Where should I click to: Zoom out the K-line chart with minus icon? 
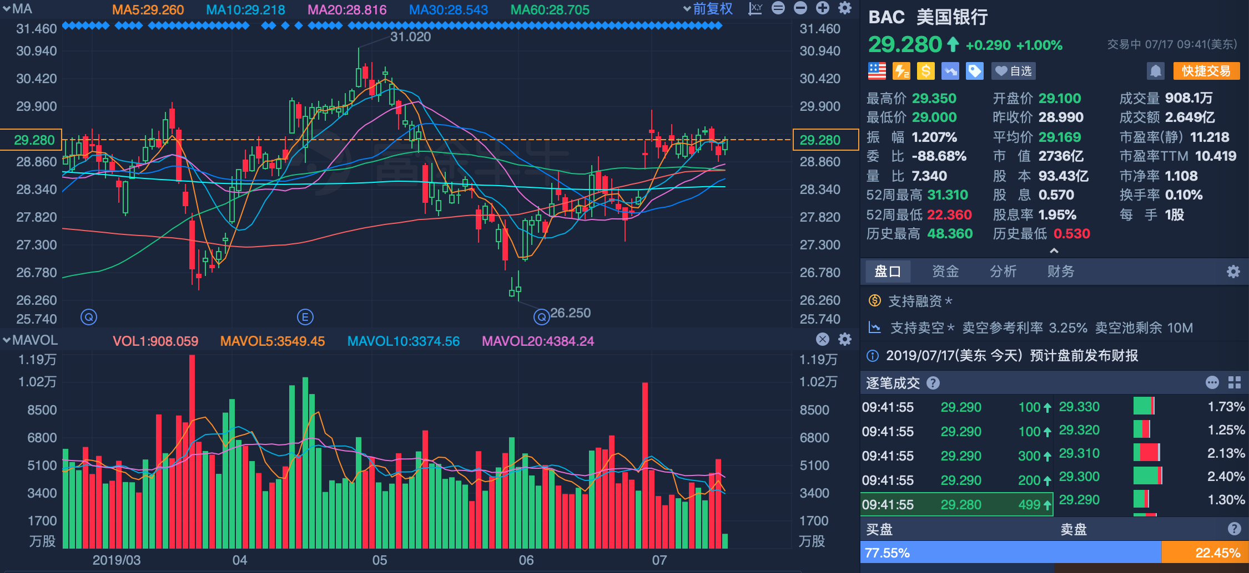800,8
